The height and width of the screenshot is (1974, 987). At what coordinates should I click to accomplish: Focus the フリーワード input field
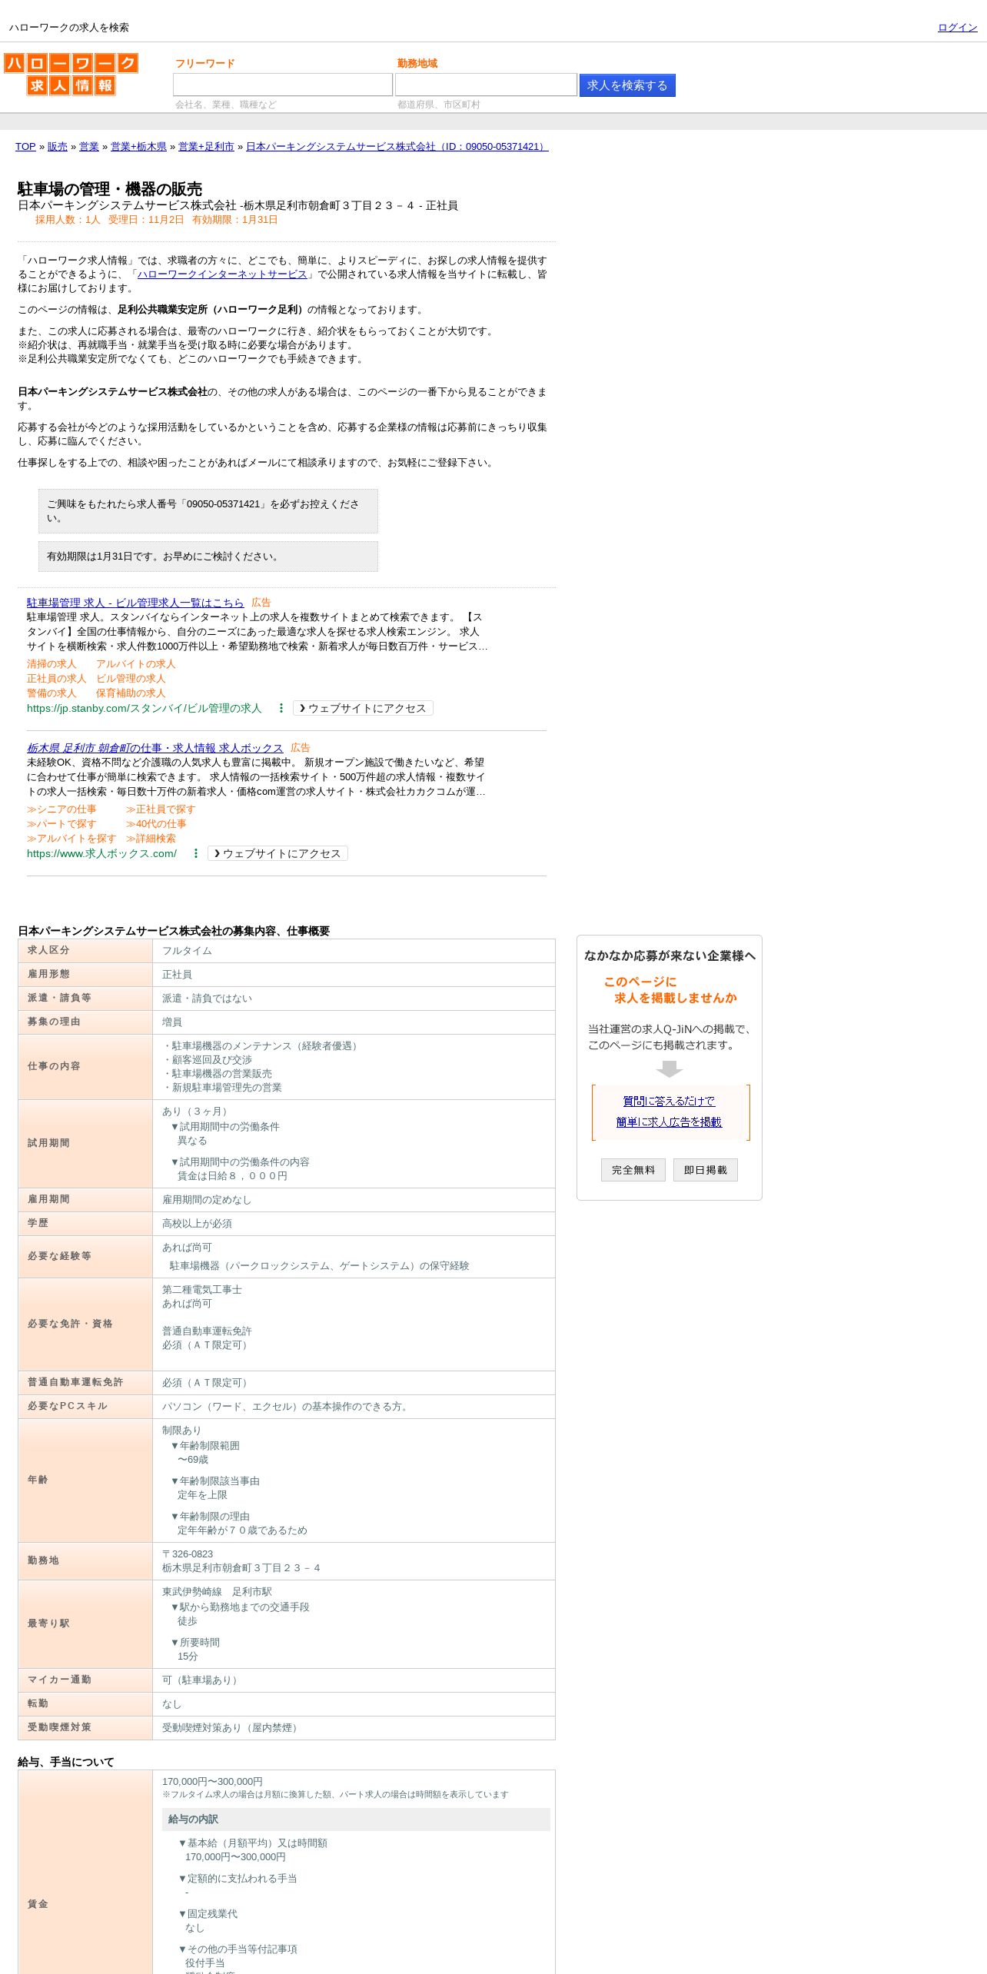(283, 85)
